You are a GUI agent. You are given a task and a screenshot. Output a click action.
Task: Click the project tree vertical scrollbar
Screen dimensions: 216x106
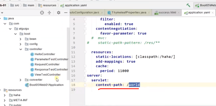pos(68,54)
